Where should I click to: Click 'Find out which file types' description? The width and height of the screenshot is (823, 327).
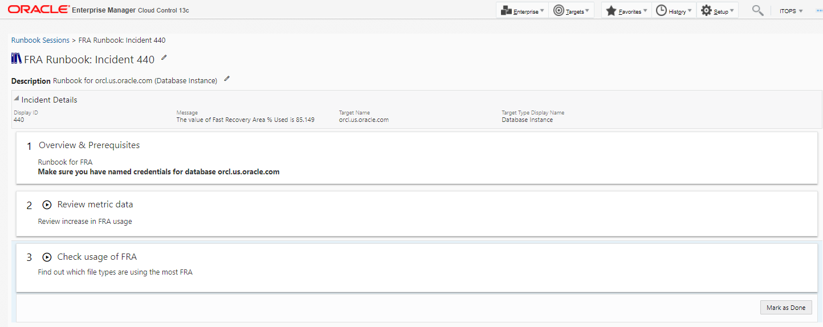(x=115, y=272)
